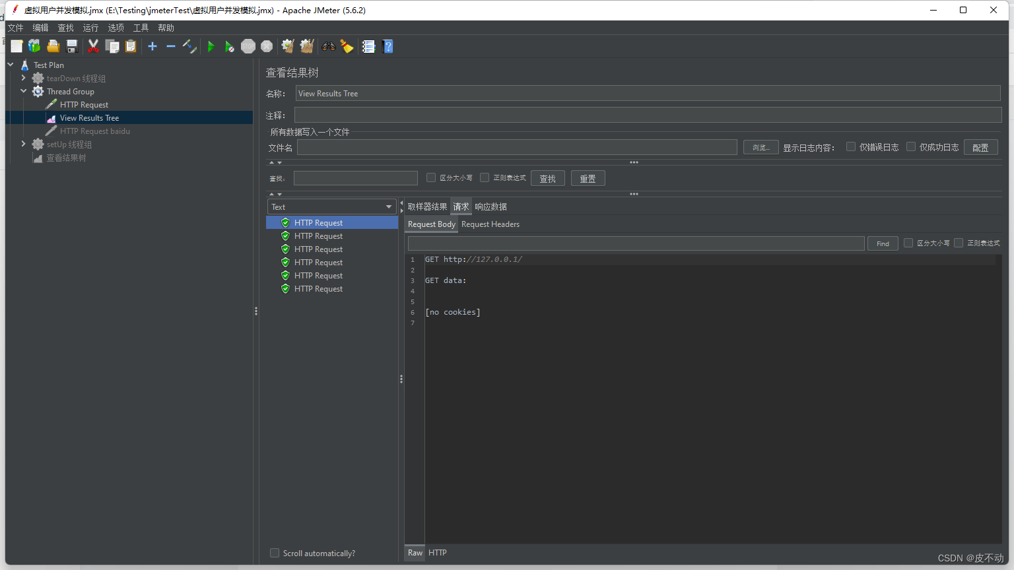Screen dimensions: 1014x570
Task: Expand the setUp 线程组 node
Action: click(x=23, y=144)
